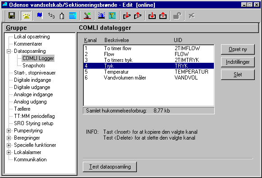Open Tællere in the tree
Image resolution: width=262 pixels, height=178 pixels.
[x=22, y=109]
